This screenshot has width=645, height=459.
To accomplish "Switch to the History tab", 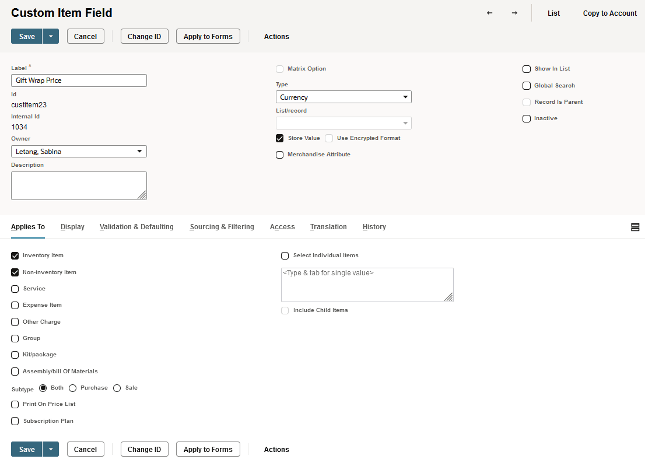I will tap(374, 227).
